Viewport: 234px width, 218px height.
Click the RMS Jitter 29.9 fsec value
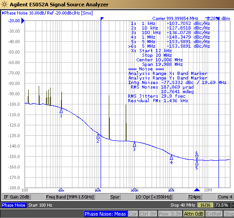[x=173, y=96]
